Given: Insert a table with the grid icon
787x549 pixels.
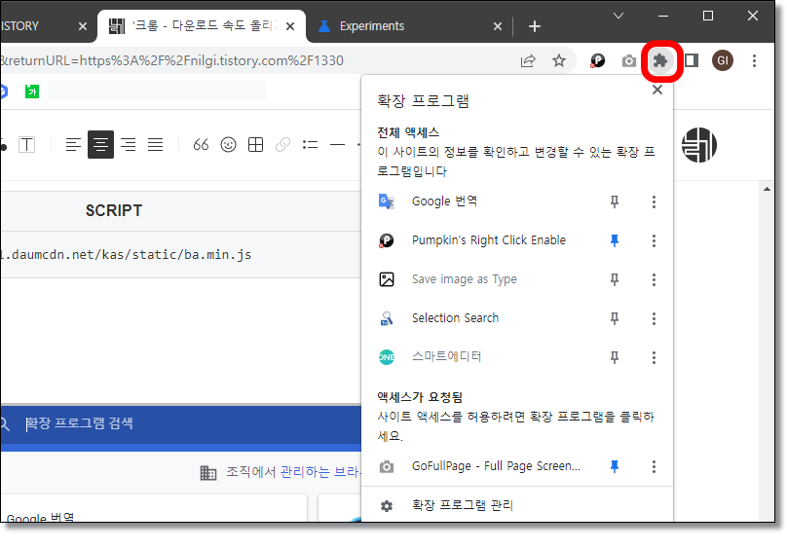Looking at the screenshot, I should click(255, 145).
